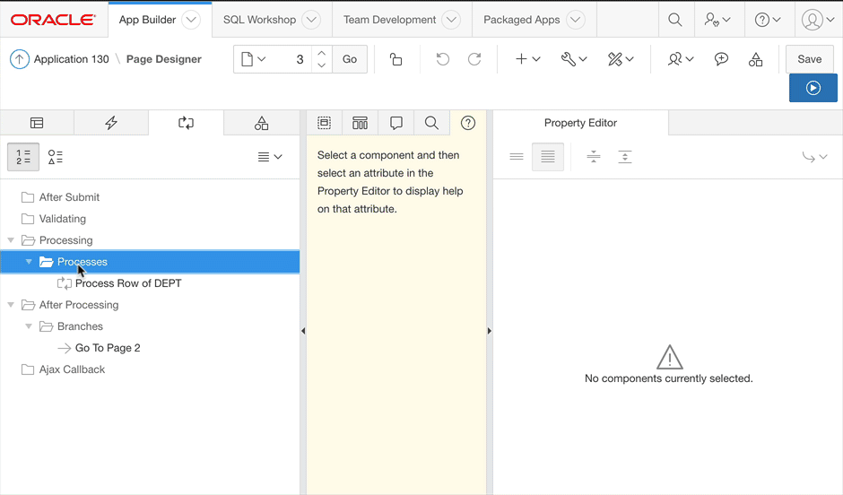The height and width of the screenshot is (495, 843).
Task: Switch to the Processing tab
Action: click(x=186, y=123)
